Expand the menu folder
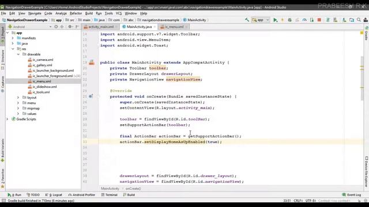The height and width of the screenshot is (207, 369). click(x=18, y=103)
